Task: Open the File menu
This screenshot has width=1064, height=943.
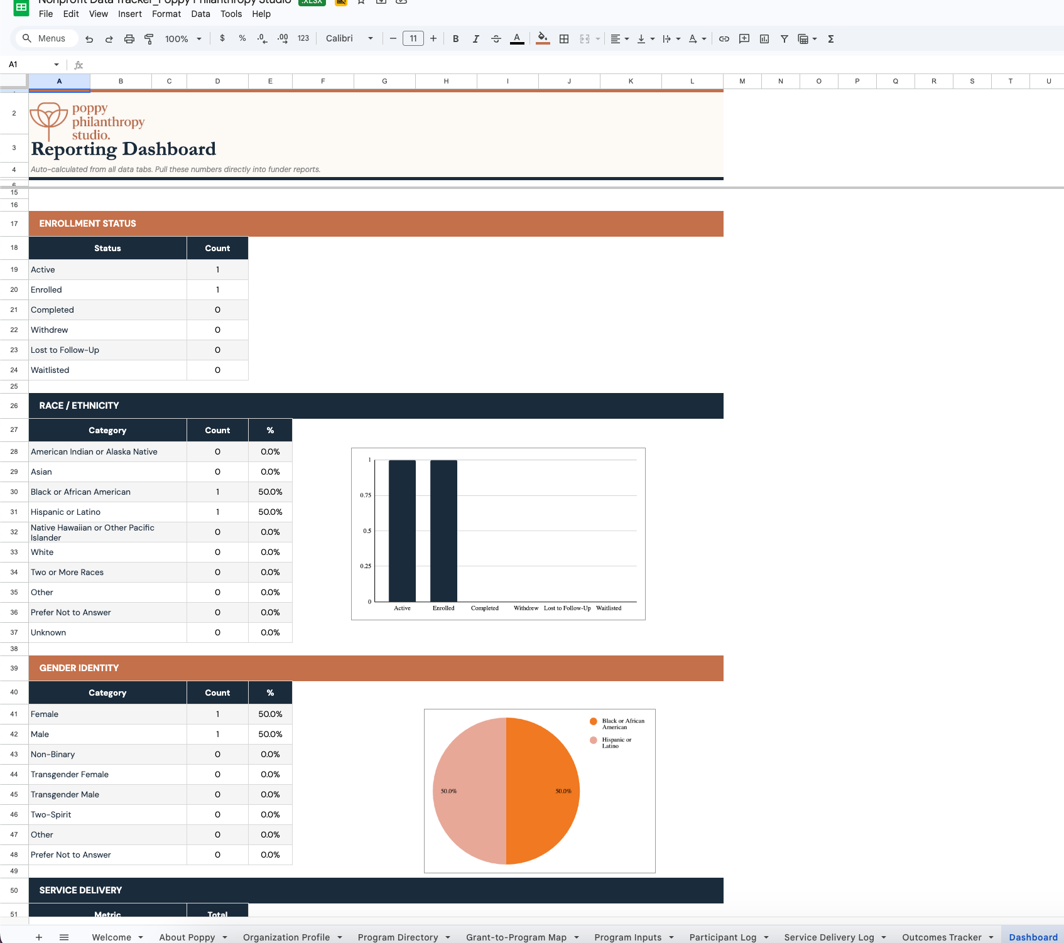Action: click(46, 14)
